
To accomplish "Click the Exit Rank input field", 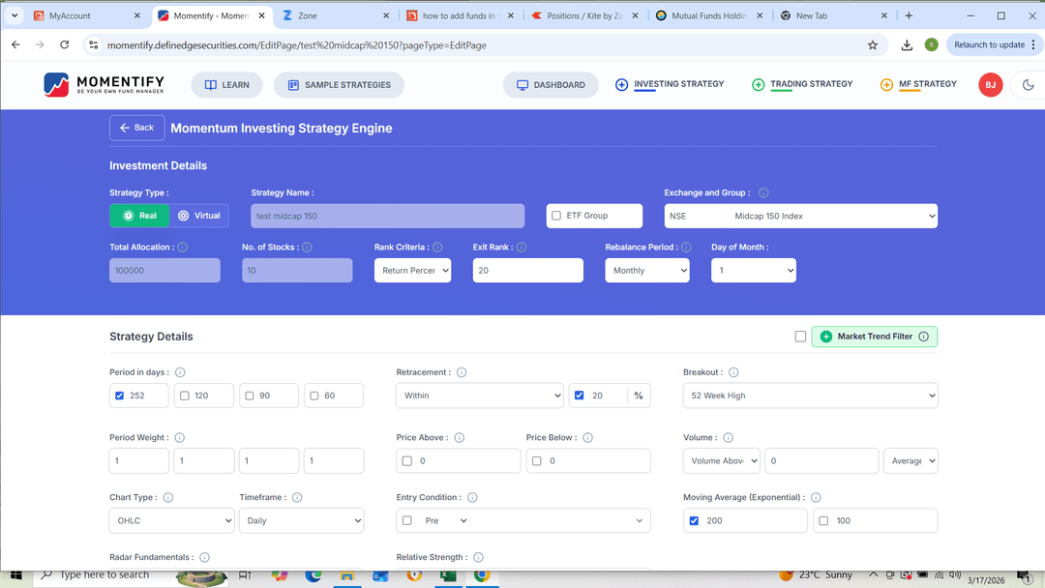I will point(527,271).
